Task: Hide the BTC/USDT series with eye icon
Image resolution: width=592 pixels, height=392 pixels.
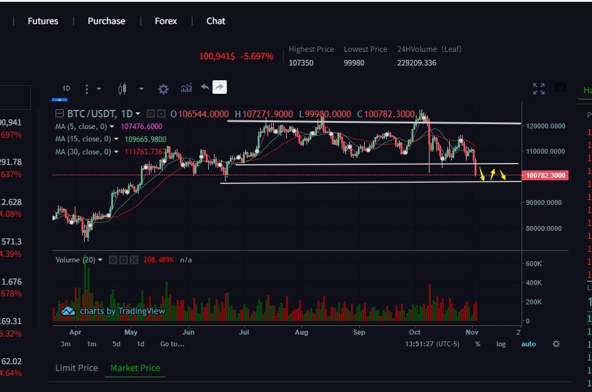Action: tap(151, 114)
